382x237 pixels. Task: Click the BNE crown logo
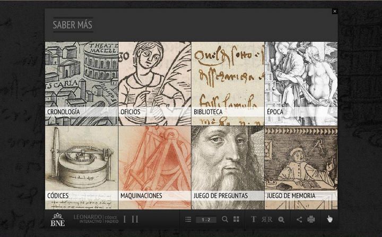(x=58, y=219)
